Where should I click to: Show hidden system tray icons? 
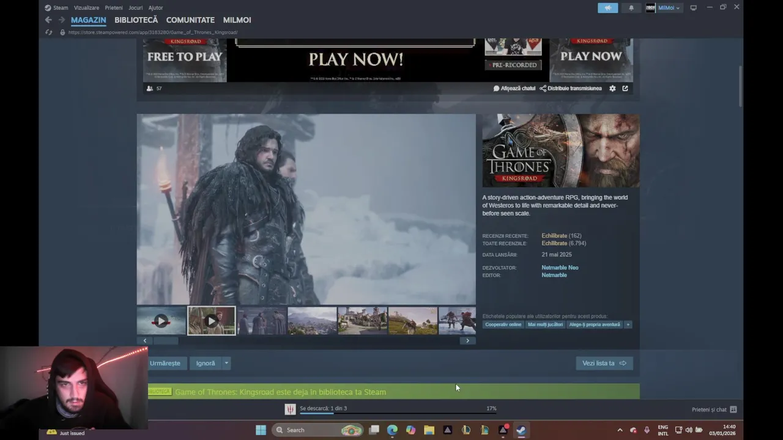(x=620, y=430)
